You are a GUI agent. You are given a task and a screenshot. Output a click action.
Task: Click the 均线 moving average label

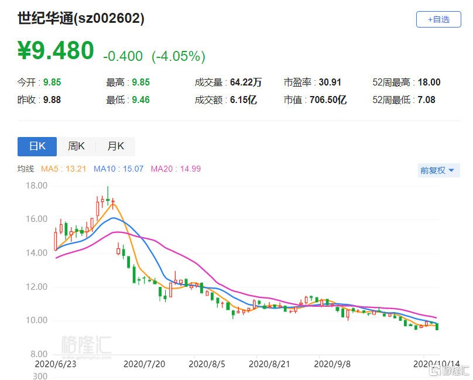pyautogui.click(x=26, y=169)
